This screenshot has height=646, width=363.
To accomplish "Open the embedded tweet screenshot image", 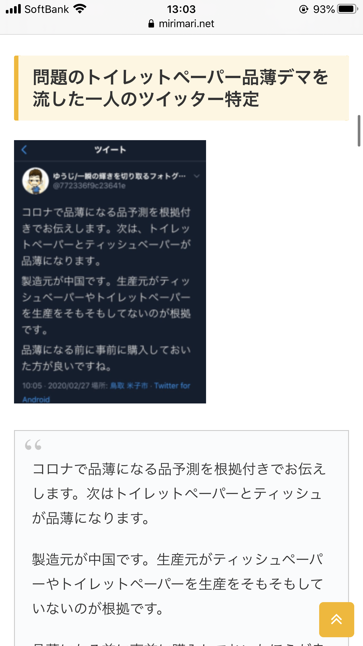I will coord(110,272).
